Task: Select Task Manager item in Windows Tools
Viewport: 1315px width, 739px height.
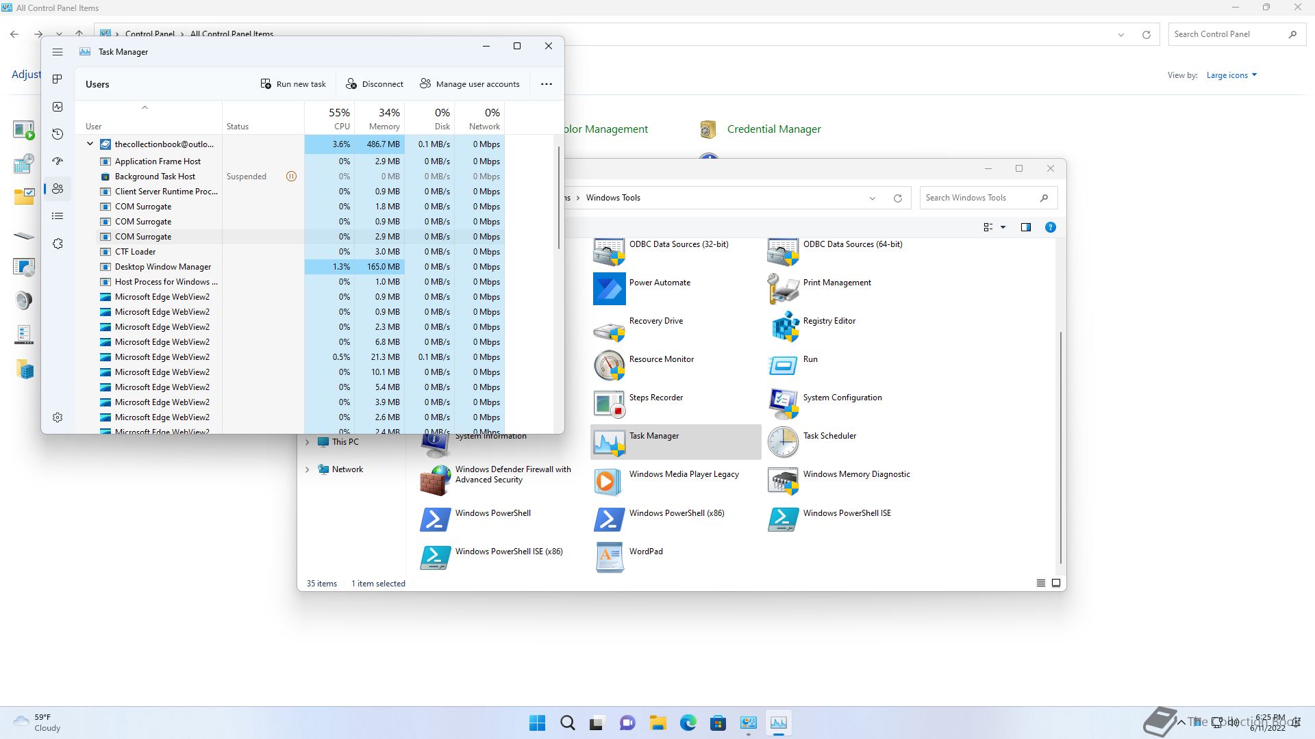Action: [675, 442]
